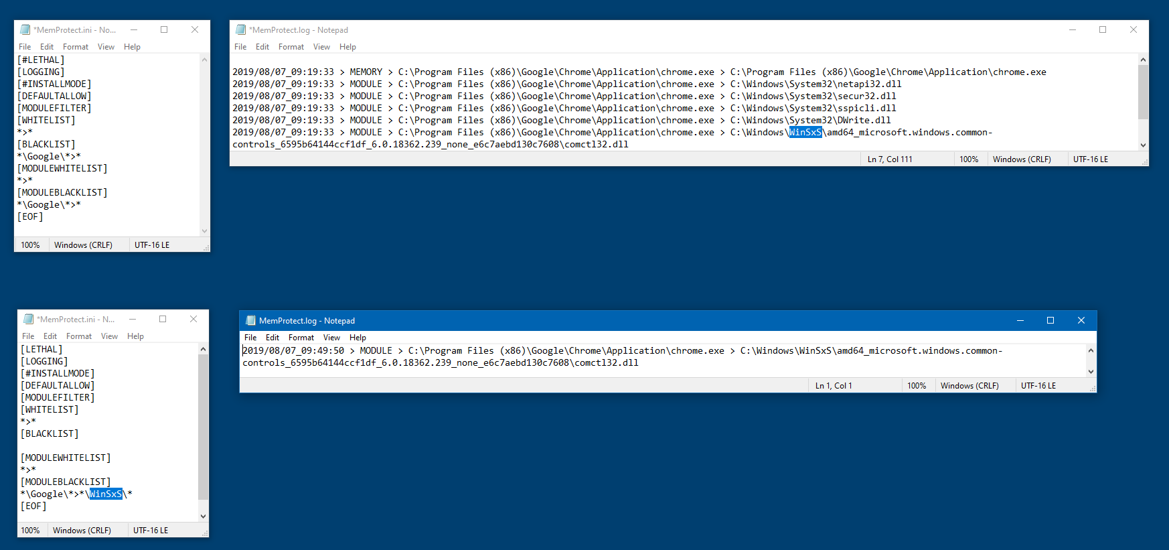Click the [MODULEBLACKLIST] line in the [LETHAL] ini window
This screenshot has width=1169, height=550.
(66, 482)
